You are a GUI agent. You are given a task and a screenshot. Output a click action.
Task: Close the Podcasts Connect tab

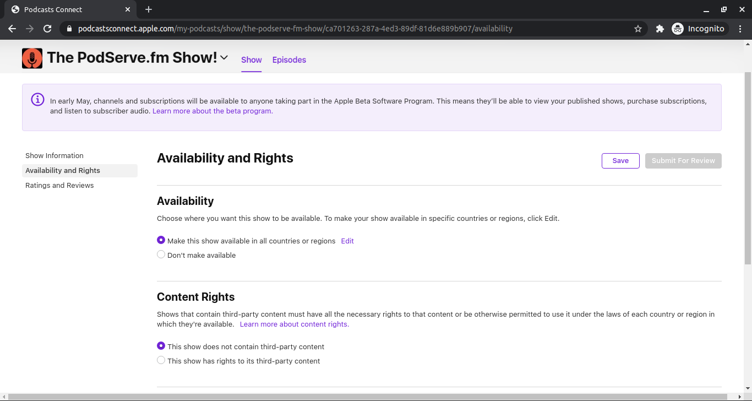pyautogui.click(x=128, y=9)
